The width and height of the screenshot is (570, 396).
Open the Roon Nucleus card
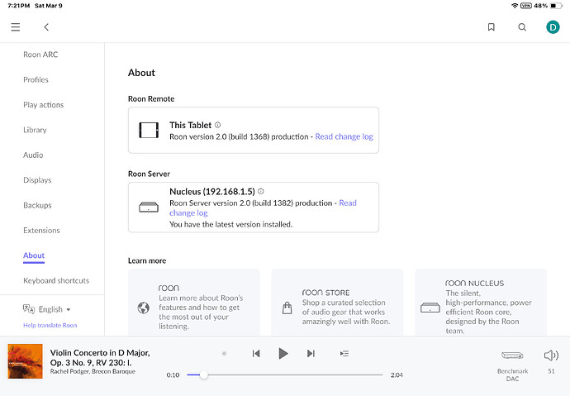pos(481,303)
